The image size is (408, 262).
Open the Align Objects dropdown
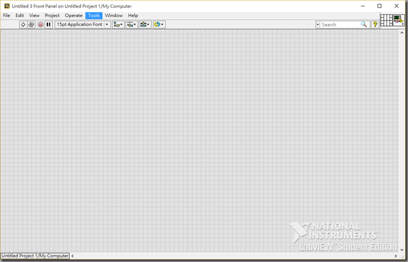[118, 25]
